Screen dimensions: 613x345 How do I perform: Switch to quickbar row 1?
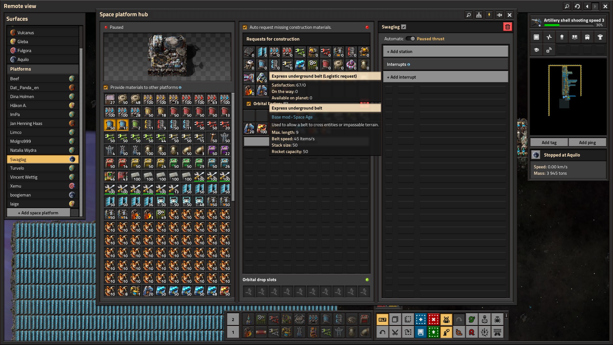click(233, 332)
